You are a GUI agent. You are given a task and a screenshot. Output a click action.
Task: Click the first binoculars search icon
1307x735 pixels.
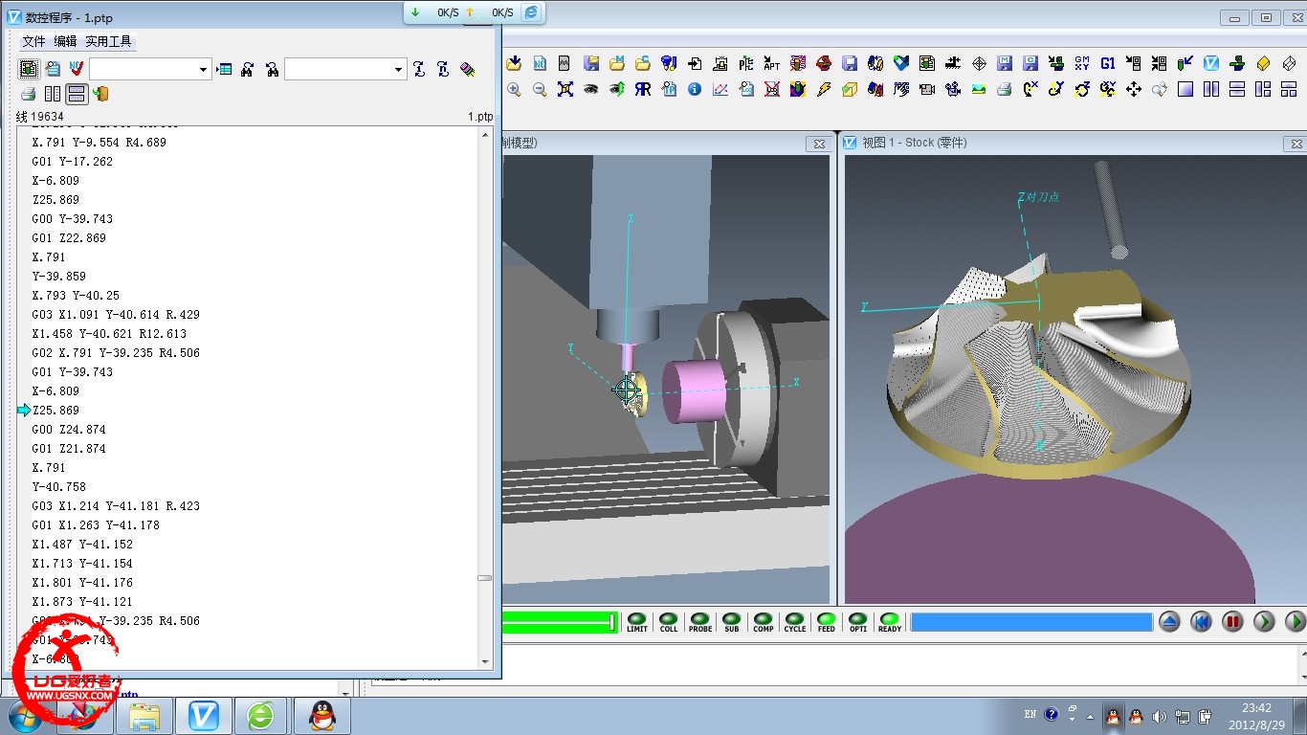tap(247, 69)
